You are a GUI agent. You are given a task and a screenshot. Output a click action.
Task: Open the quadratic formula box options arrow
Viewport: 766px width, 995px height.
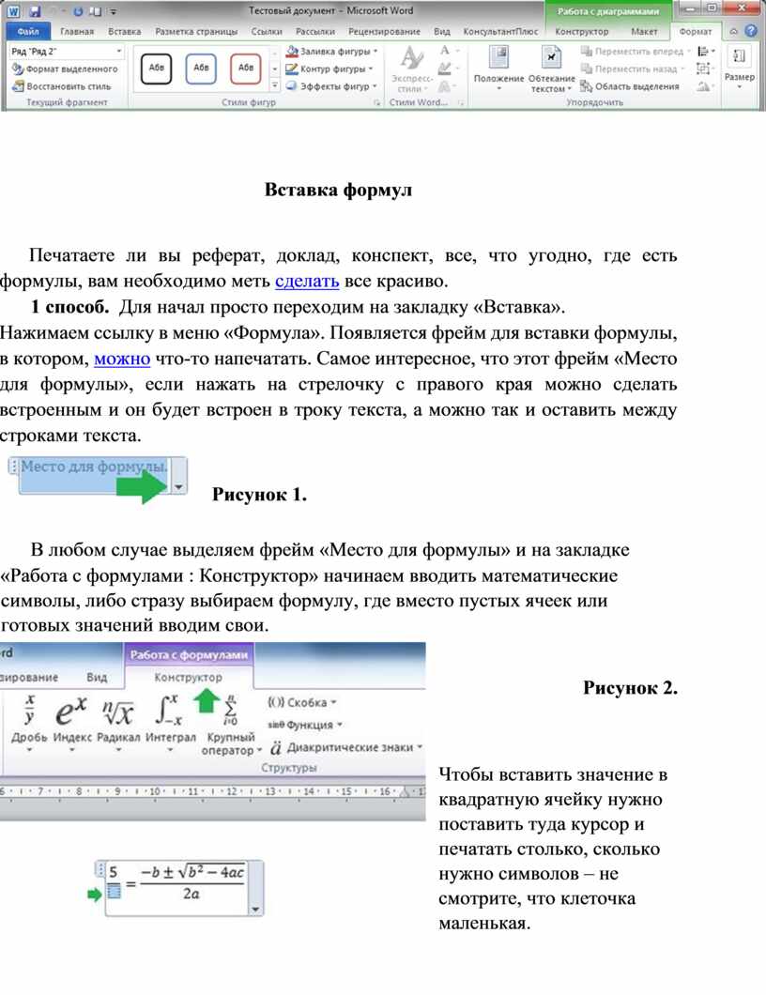[255, 909]
